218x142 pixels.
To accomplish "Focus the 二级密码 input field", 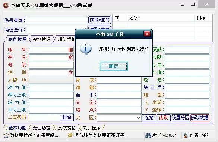I will (44, 117).
